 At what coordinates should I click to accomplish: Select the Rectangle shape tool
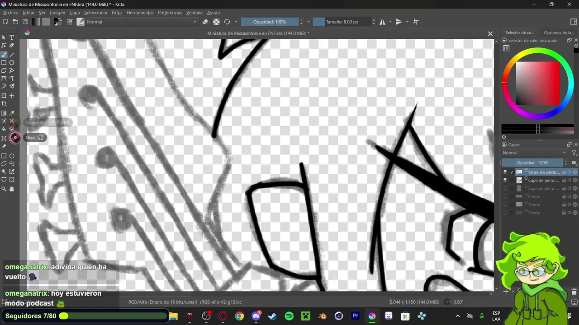[x=4, y=63]
